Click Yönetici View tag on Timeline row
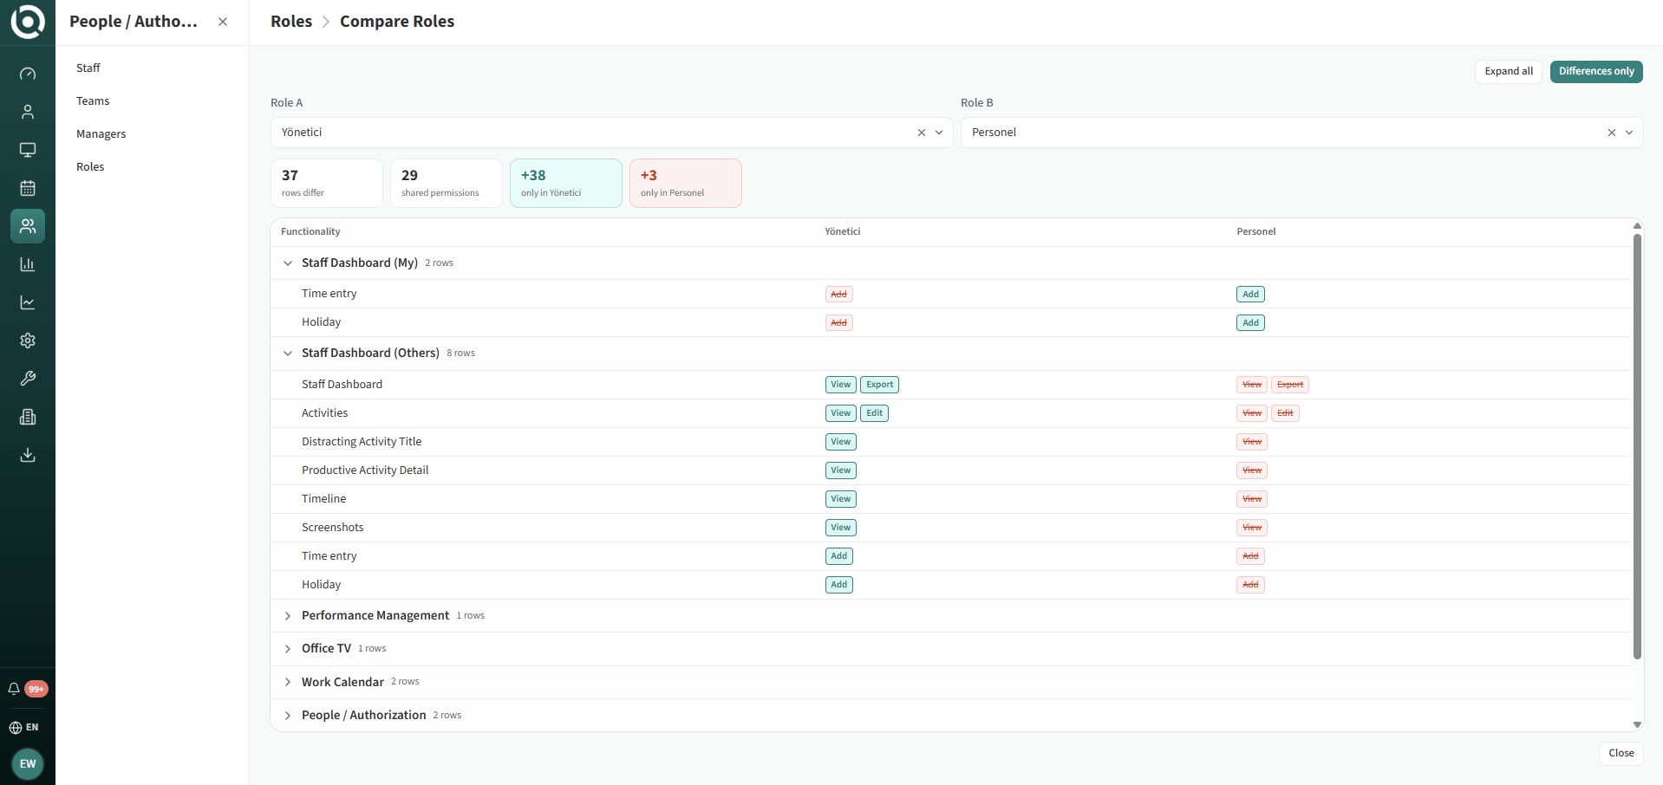This screenshot has height=785, width=1663. (x=841, y=499)
